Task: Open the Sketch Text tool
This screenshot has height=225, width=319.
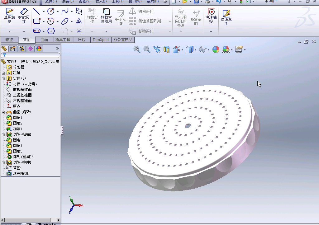Action: (79, 21)
